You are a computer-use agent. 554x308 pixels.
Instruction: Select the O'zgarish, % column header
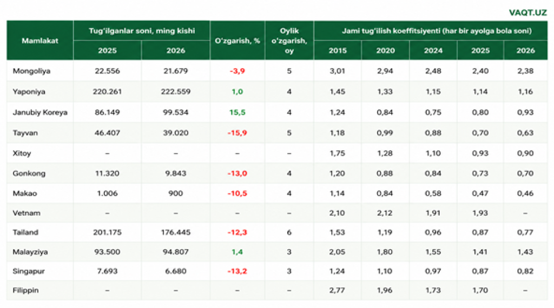click(x=237, y=41)
